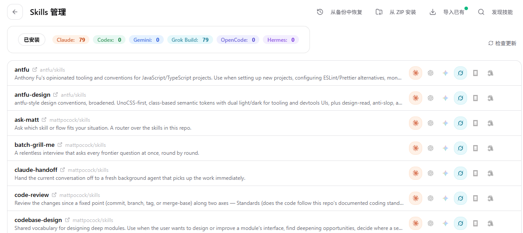Enable Hermes on the antfu-design row
The width and height of the screenshot is (523, 233).
tap(490, 98)
